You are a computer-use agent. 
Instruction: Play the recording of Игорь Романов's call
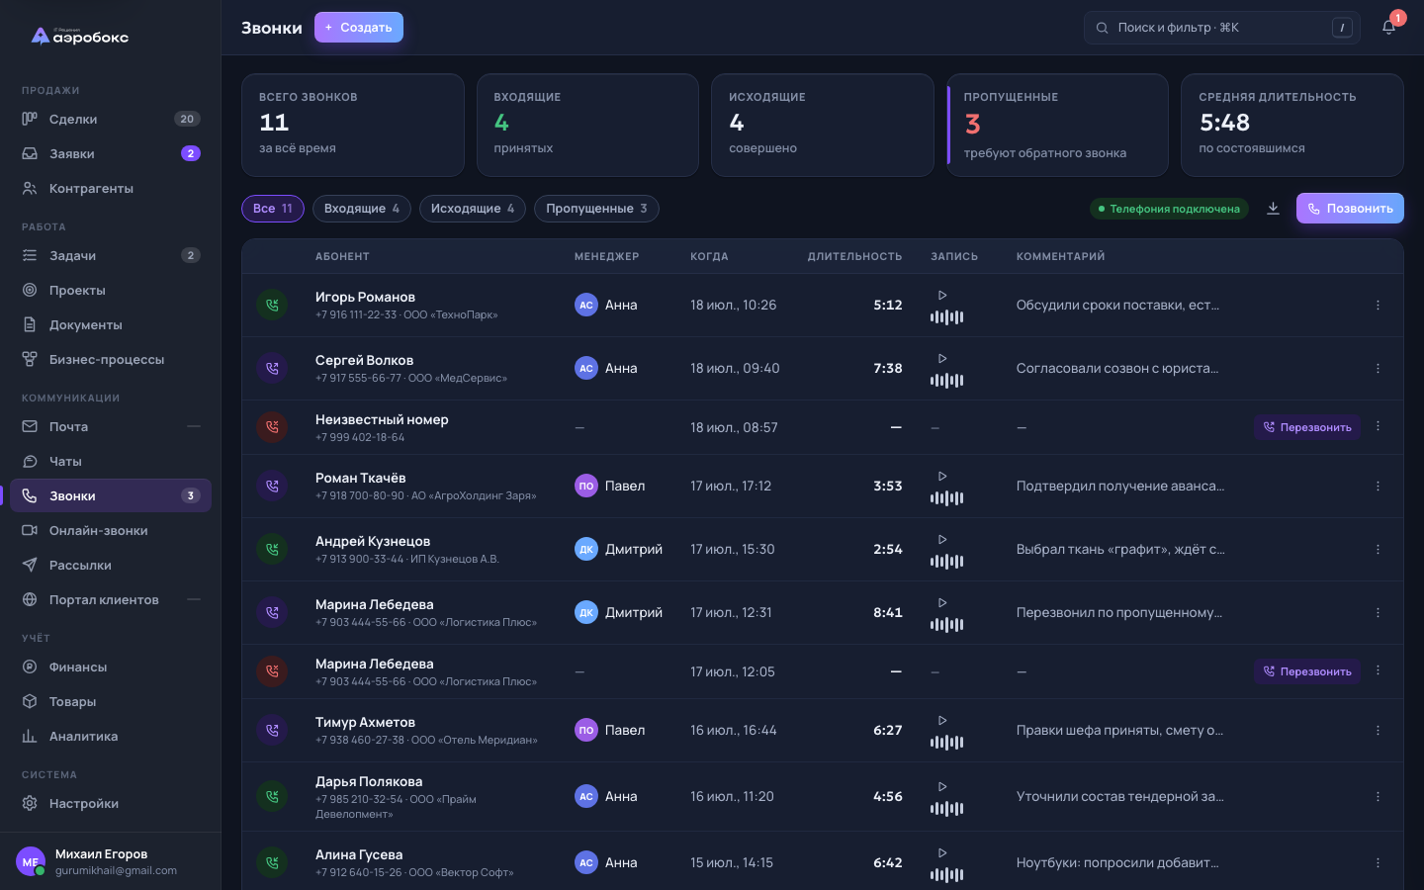[942, 295]
